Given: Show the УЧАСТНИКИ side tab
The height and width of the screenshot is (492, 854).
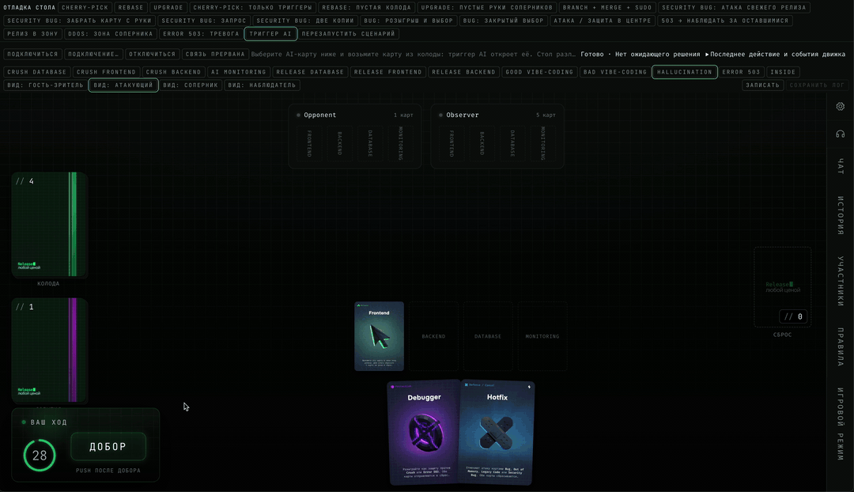Looking at the screenshot, I should click(x=841, y=281).
